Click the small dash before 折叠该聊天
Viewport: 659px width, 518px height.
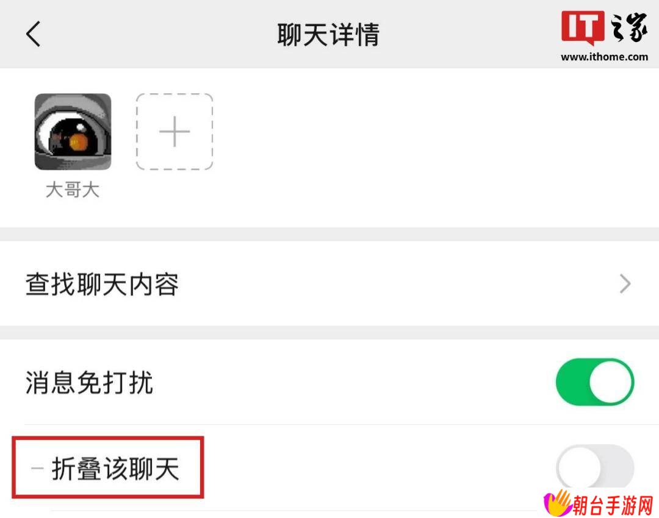pos(37,468)
